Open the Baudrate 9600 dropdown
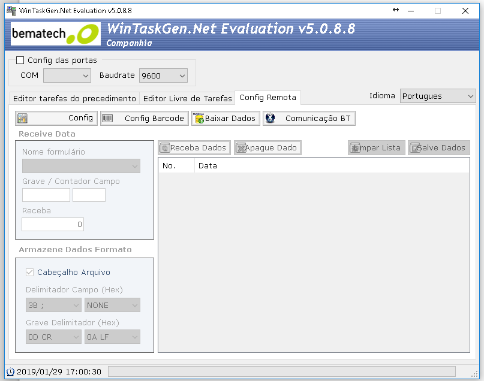Image resolution: width=484 pixels, height=381 pixels. (163, 75)
